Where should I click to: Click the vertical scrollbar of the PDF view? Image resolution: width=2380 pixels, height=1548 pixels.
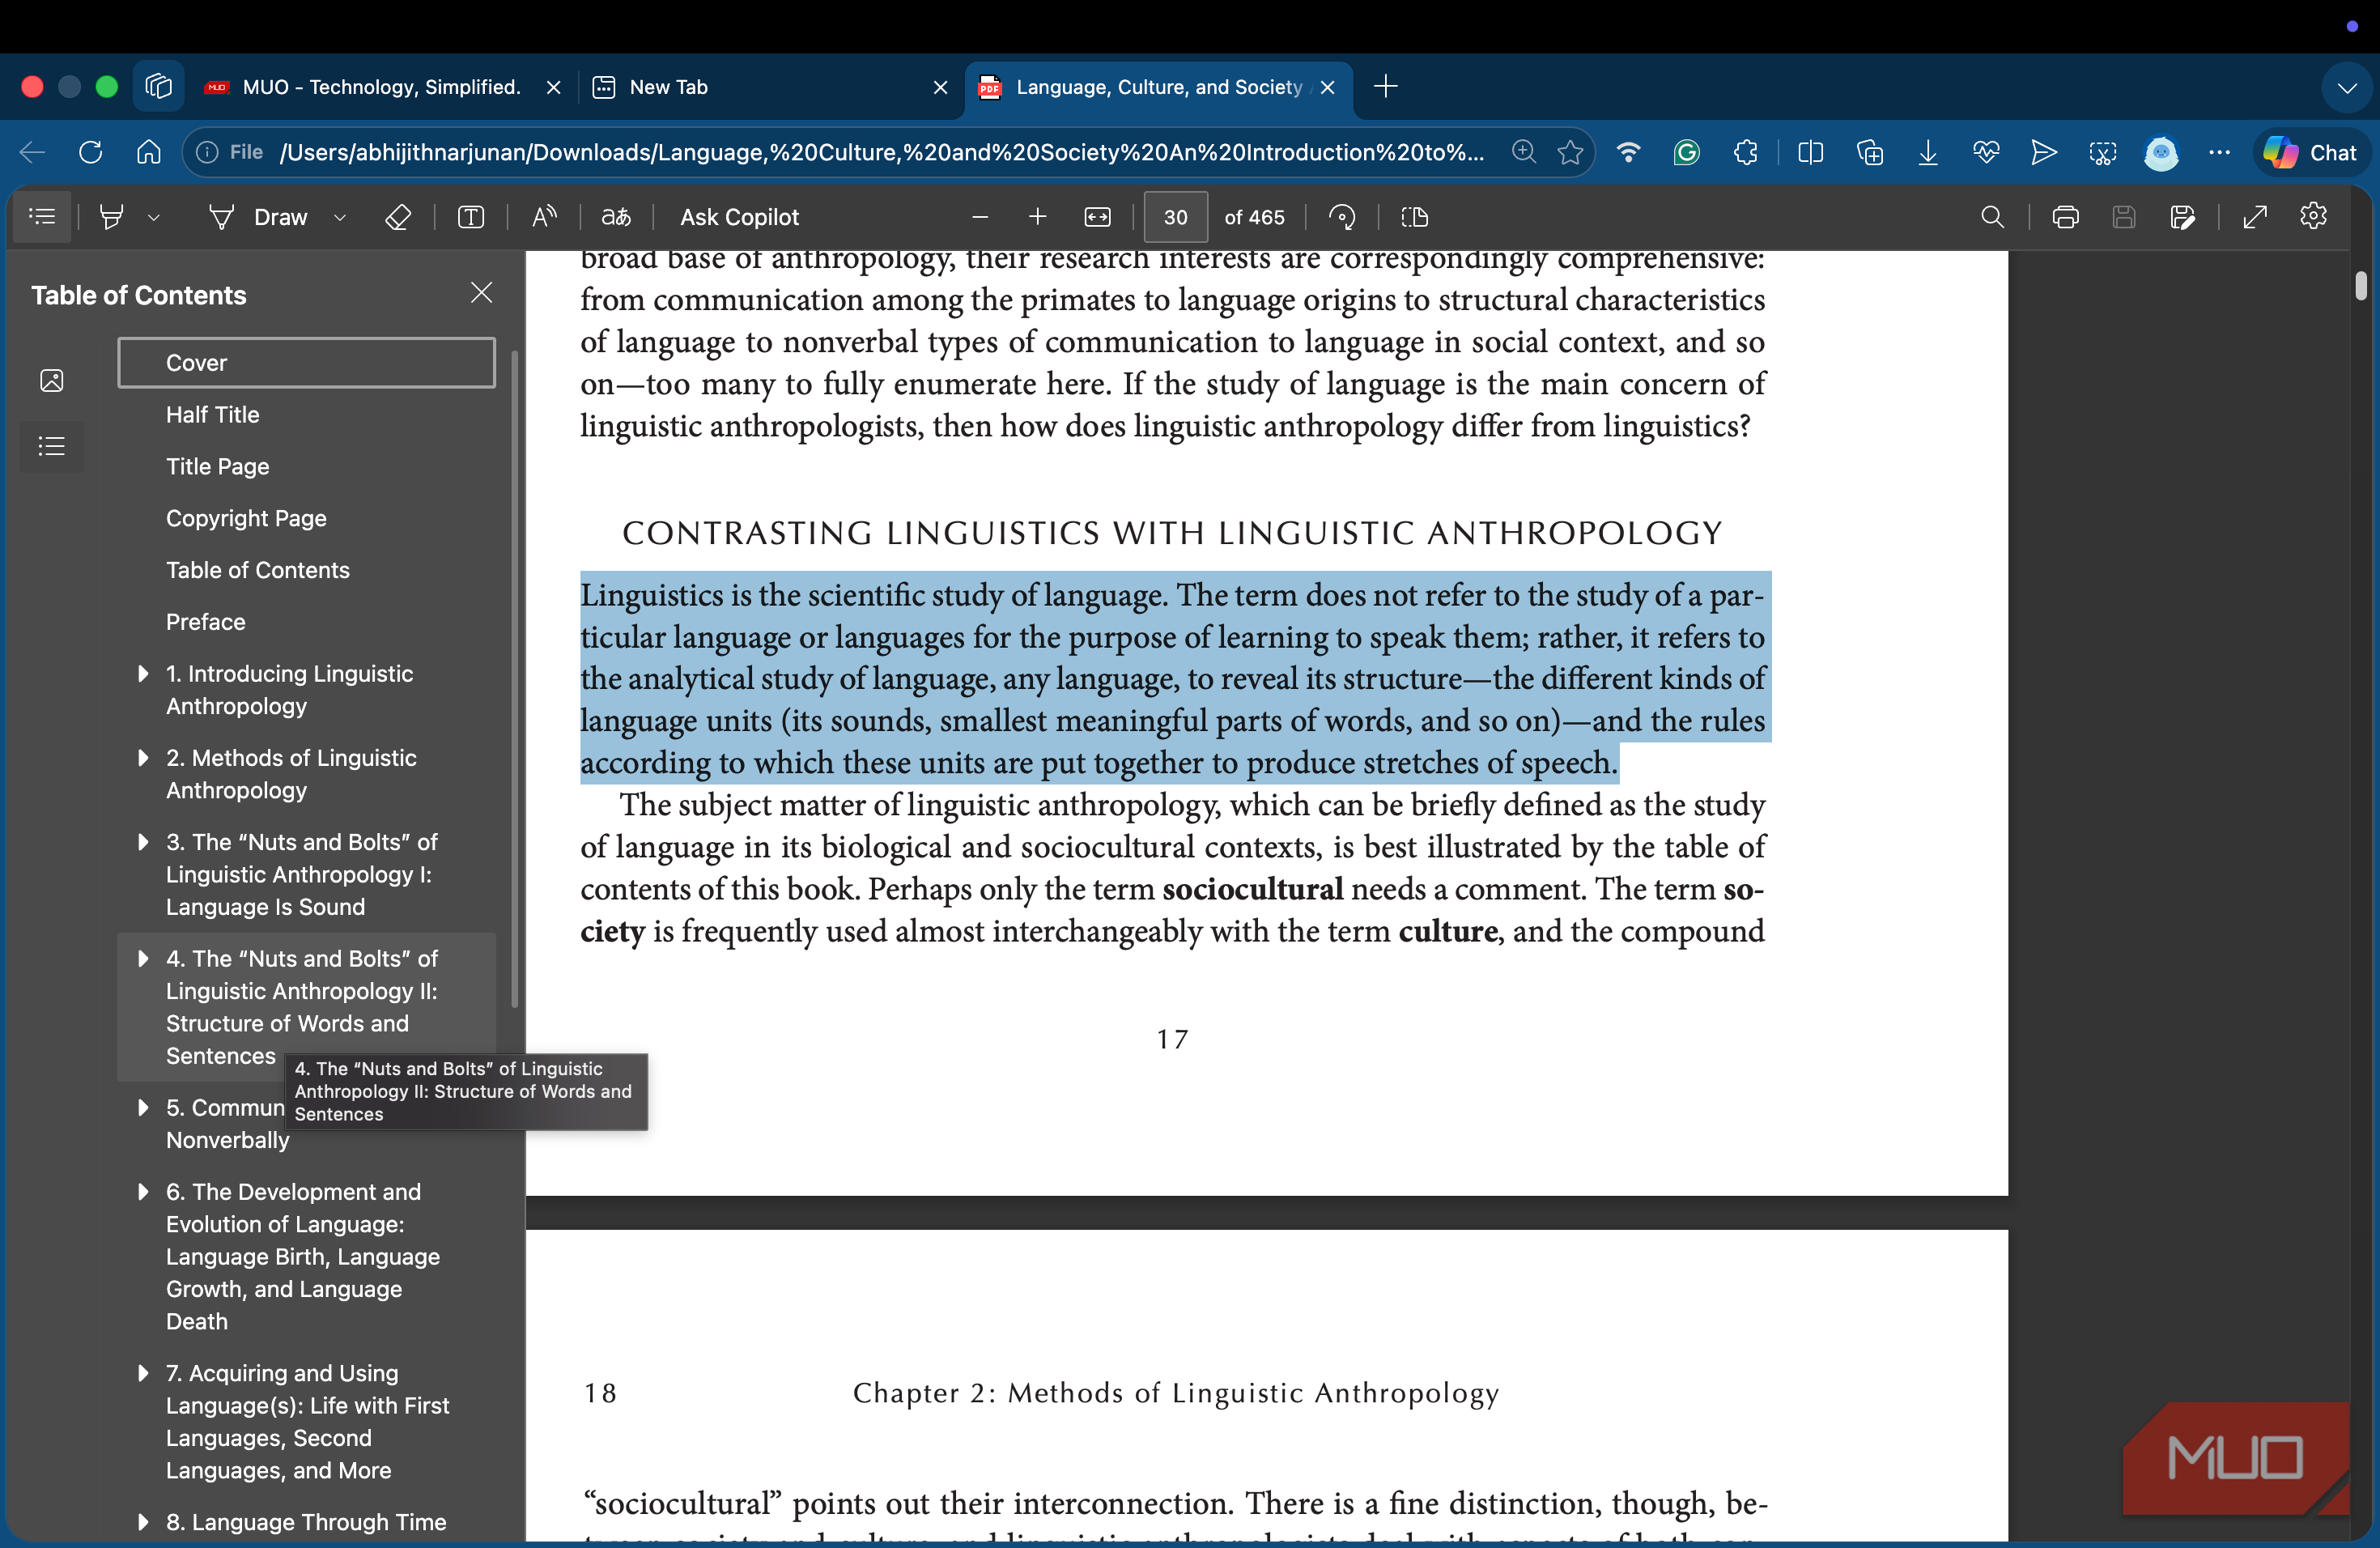pyautogui.click(x=2361, y=285)
